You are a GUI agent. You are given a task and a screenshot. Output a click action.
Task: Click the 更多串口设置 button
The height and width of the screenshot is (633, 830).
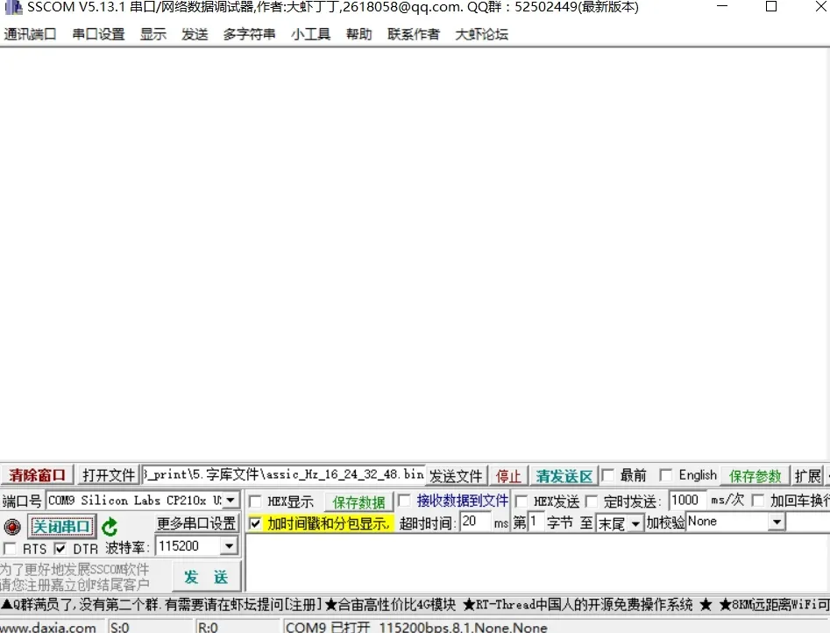coord(196,523)
